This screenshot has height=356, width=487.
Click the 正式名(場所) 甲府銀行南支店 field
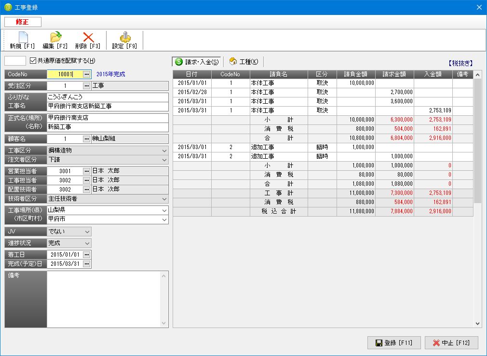point(108,118)
